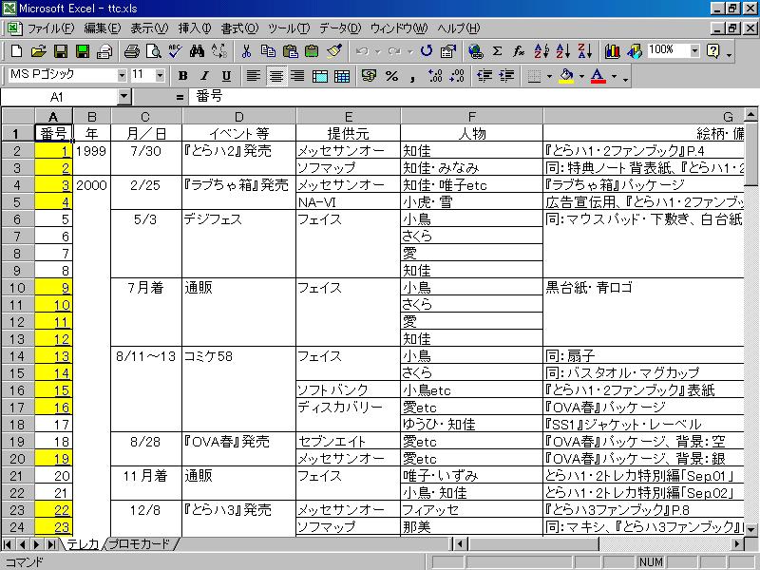Screen dimensions: 760x570
Task: Apply the red font color
Action: tap(598, 76)
